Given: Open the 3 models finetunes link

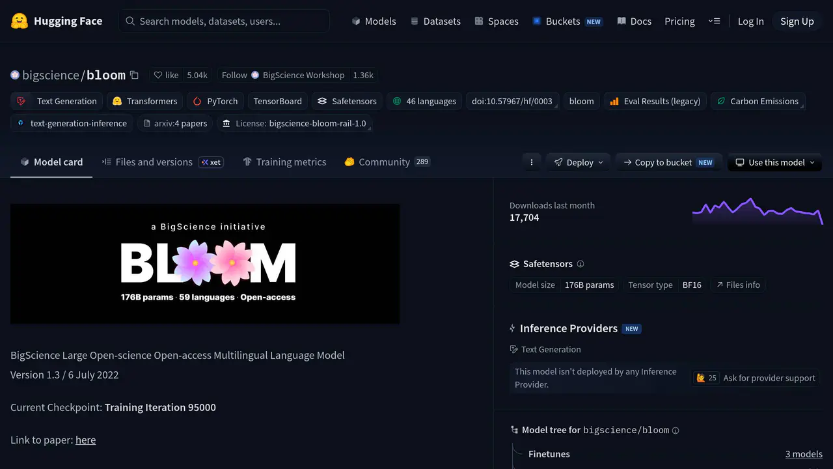Looking at the screenshot, I should [x=804, y=454].
